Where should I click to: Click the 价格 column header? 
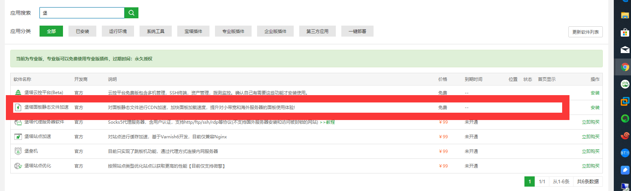pyautogui.click(x=443, y=79)
